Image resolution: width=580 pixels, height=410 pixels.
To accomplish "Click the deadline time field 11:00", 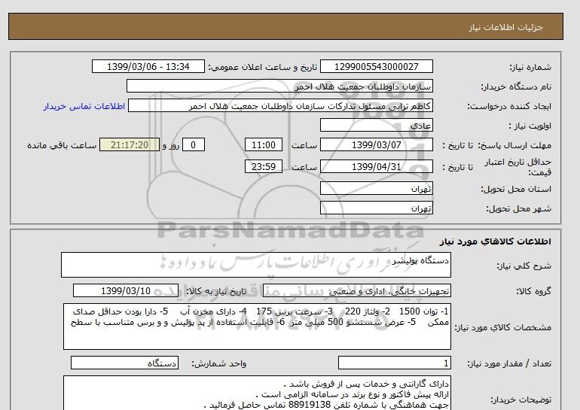I will pos(264,144).
